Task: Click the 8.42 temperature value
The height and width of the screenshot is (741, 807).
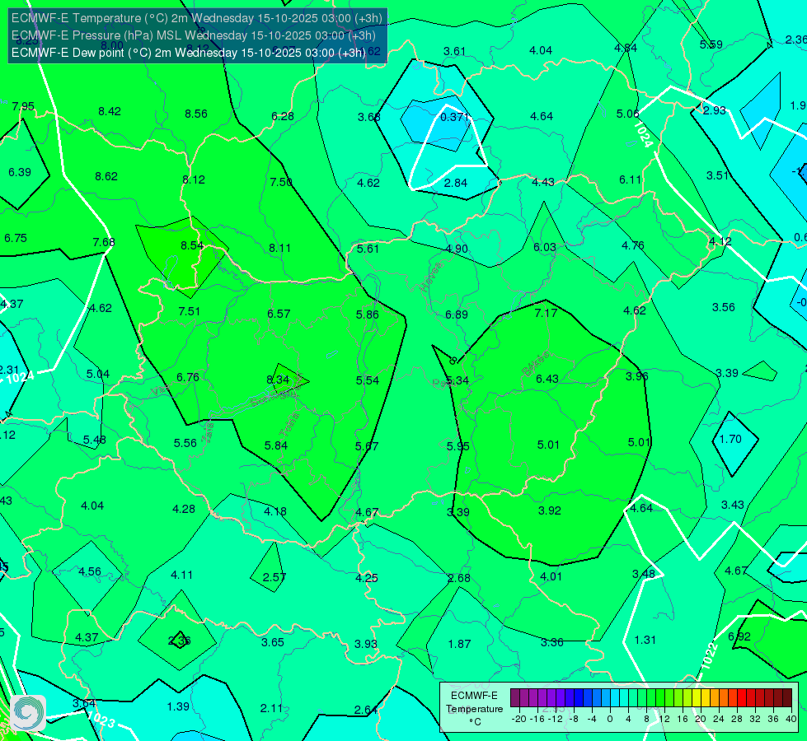Action: coord(110,112)
